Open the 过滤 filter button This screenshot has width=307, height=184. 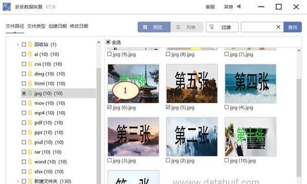[x=222, y=27]
